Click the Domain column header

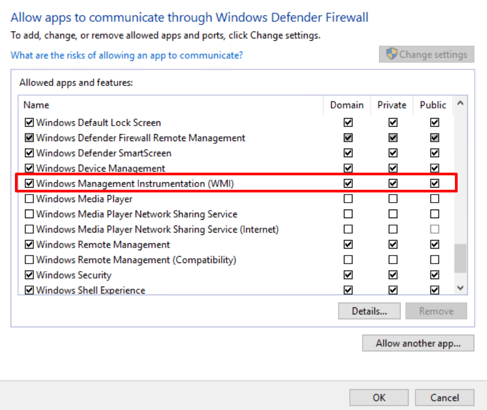click(x=347, y=105)
